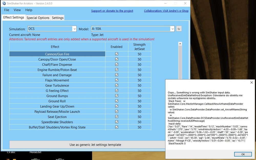Minimize the SimShaker for Aviators window
This screenshot has width=256, height=160.
click(165, 3)
